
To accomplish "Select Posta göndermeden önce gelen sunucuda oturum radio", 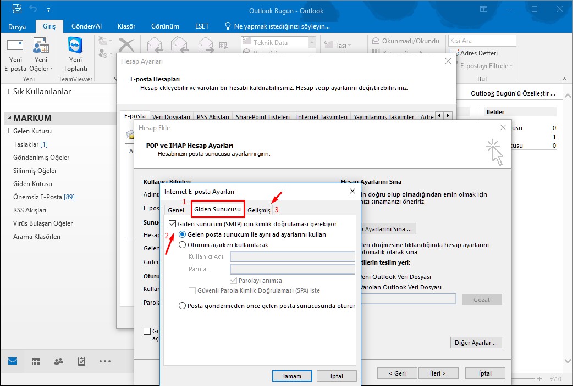I will point(182,306).
